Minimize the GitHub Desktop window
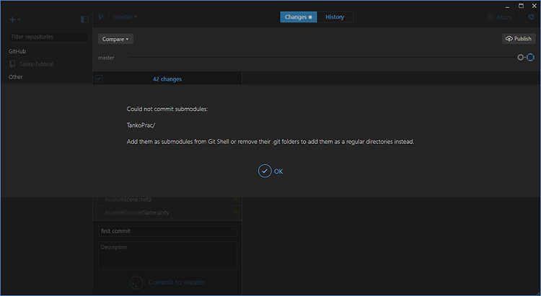541x296 pixels. click(508, 6)
